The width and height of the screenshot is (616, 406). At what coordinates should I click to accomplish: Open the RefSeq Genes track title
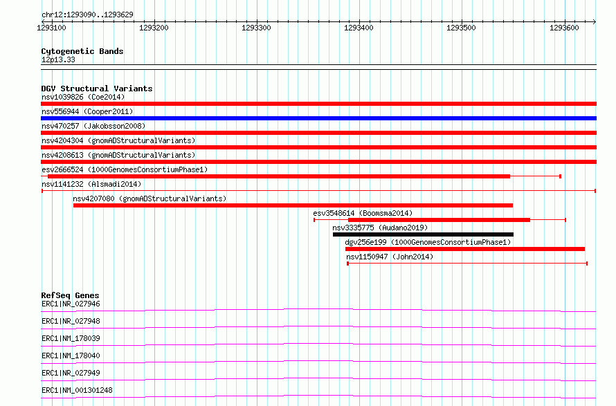[70, 295]
